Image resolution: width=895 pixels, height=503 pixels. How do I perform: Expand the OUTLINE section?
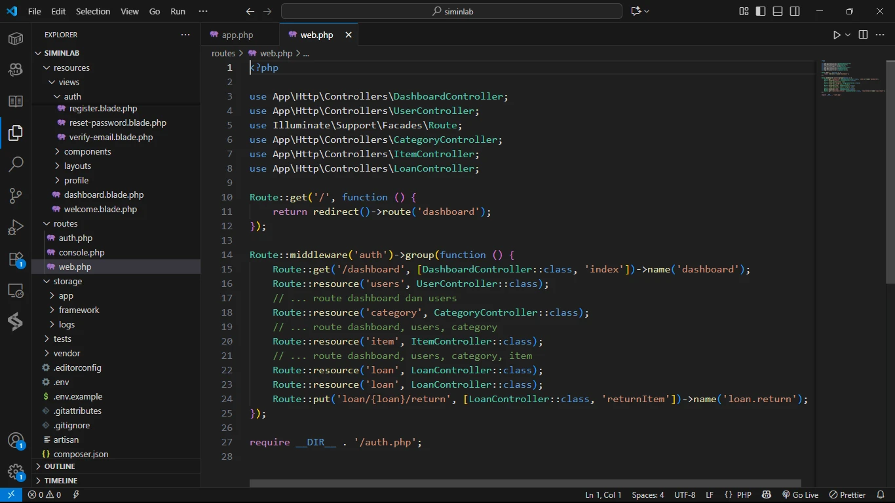pyautogui.click(x=60, y=466)
